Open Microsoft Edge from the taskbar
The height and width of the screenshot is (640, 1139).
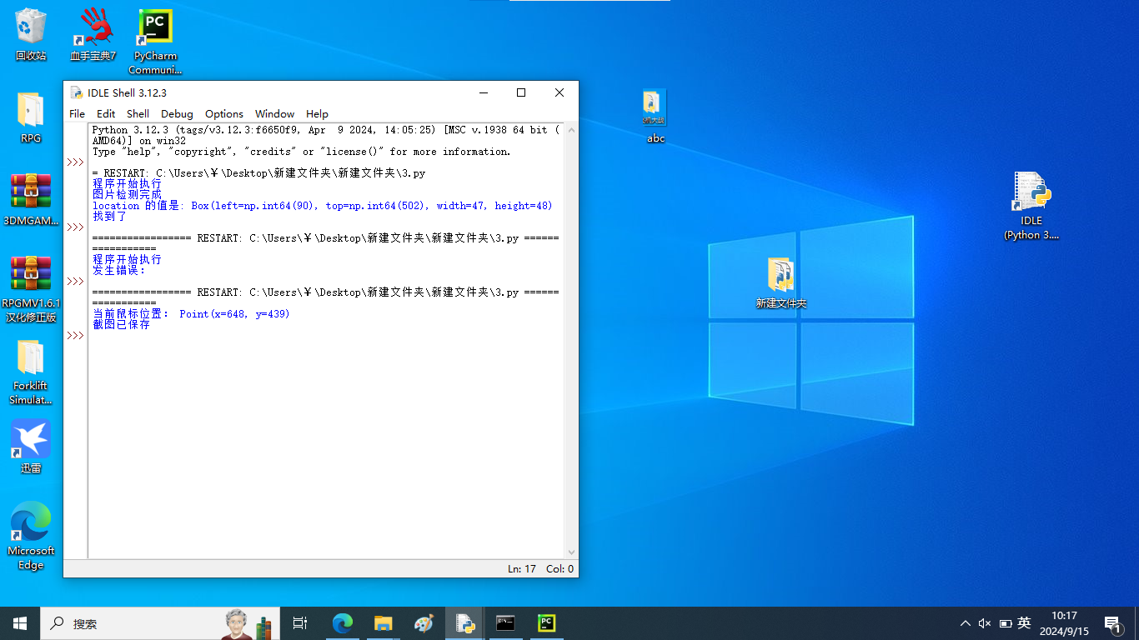(x=342, y=622)
